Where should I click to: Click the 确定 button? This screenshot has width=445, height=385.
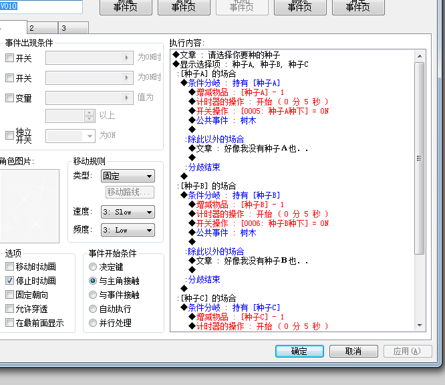(299, 351)
